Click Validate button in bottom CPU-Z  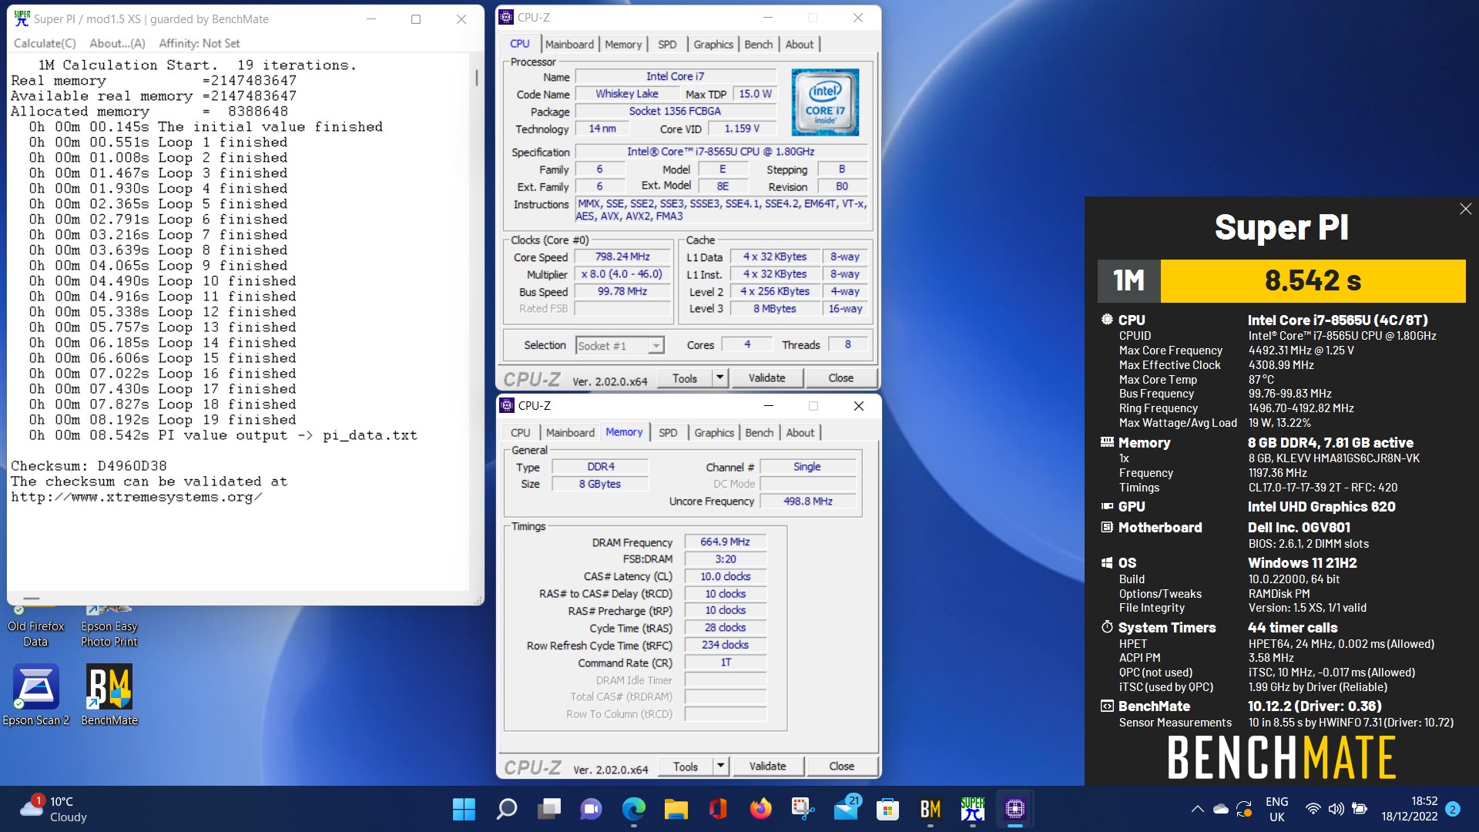click(x=767, y=766)
